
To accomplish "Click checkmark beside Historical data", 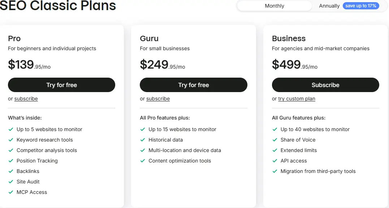I will 143,140.
